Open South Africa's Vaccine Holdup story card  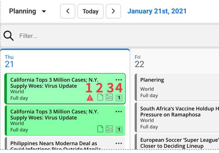[177, 117]
